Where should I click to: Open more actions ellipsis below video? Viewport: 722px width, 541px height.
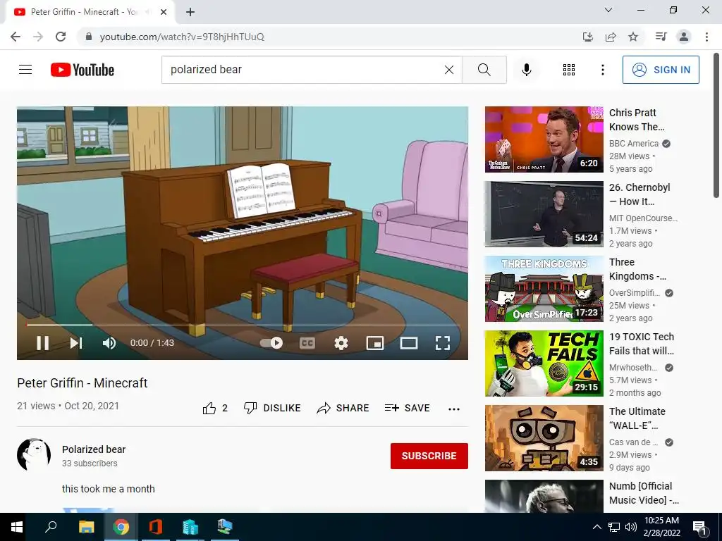(454, 409)
